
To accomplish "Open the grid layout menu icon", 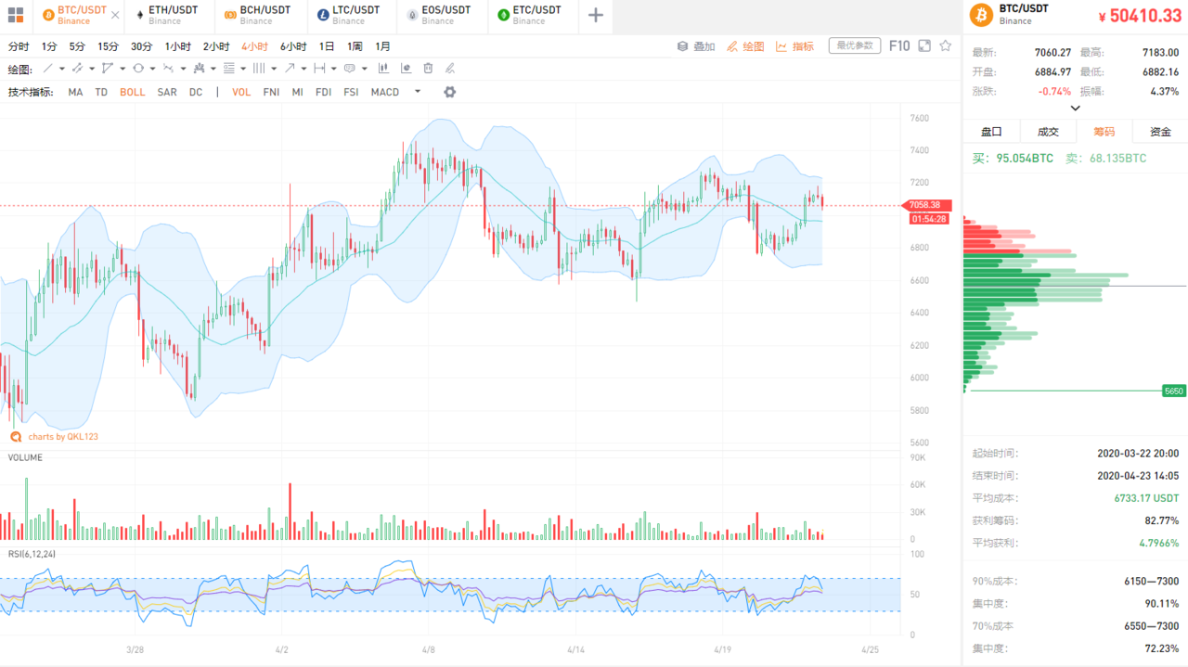I will 16,15.
